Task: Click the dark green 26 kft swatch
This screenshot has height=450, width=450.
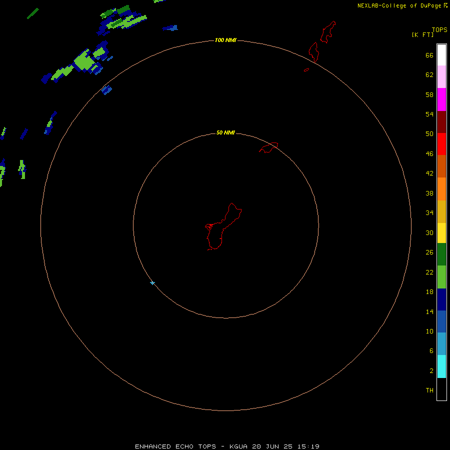Action: pyautogui.click(x=441, y=254)
